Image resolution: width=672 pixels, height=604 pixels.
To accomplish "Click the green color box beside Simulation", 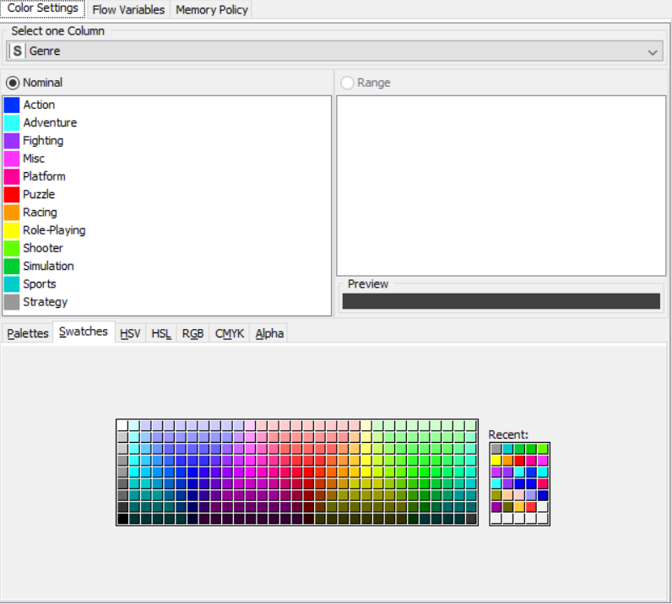I will 12,267.
